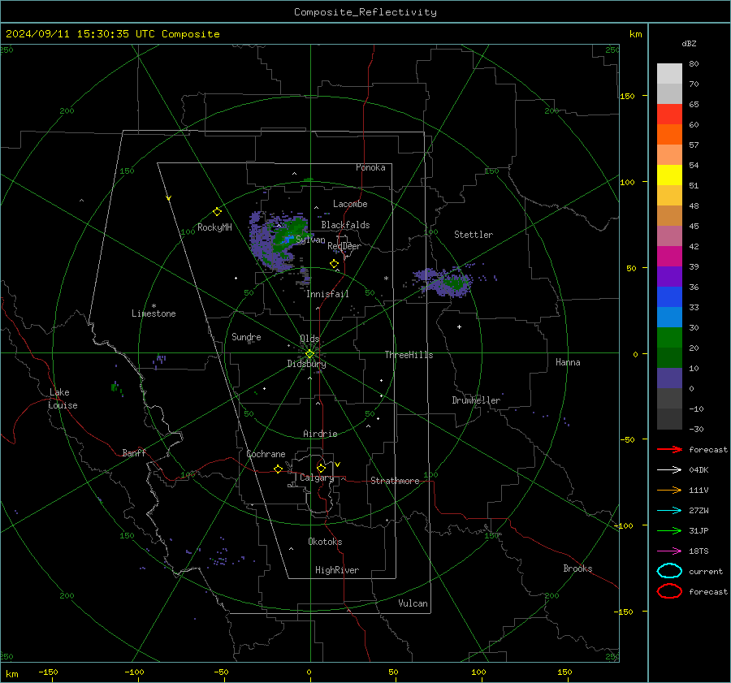Click the Composite_Reflectivity title
Screen dimensions: 731x683
point(365,12)
